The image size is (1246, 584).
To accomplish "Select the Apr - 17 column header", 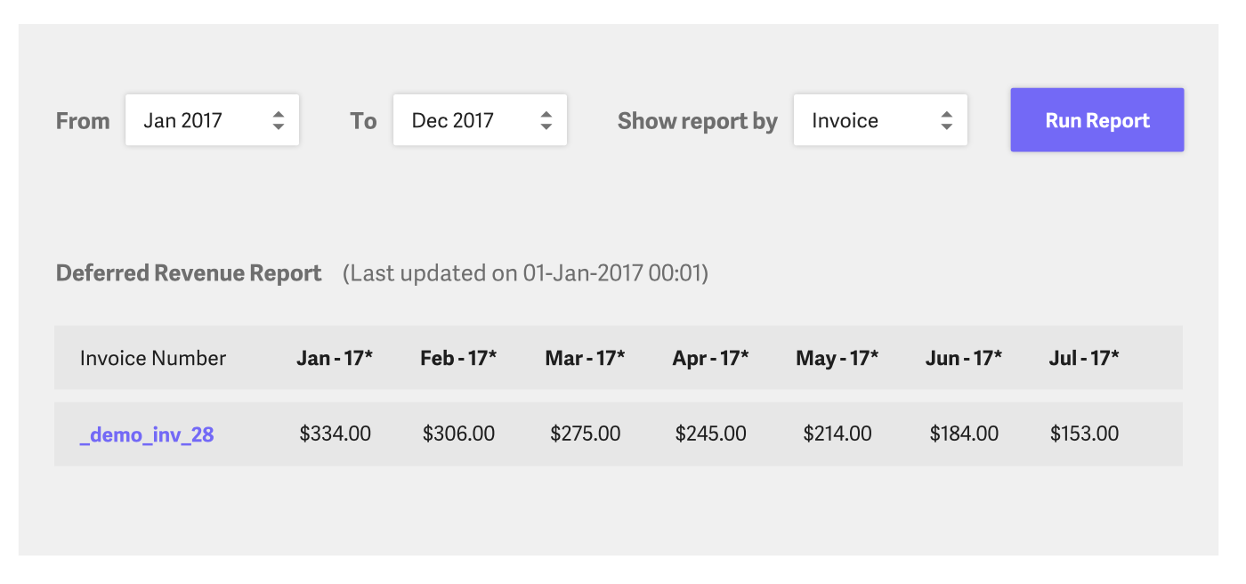I will [710, 358].
